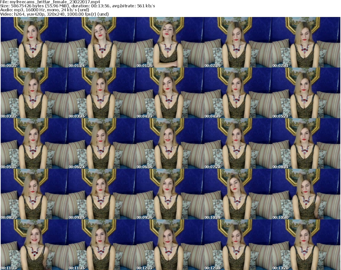Select the thumbnail stamped 00:02:09
341x270 pixels.
click(238, 42)
